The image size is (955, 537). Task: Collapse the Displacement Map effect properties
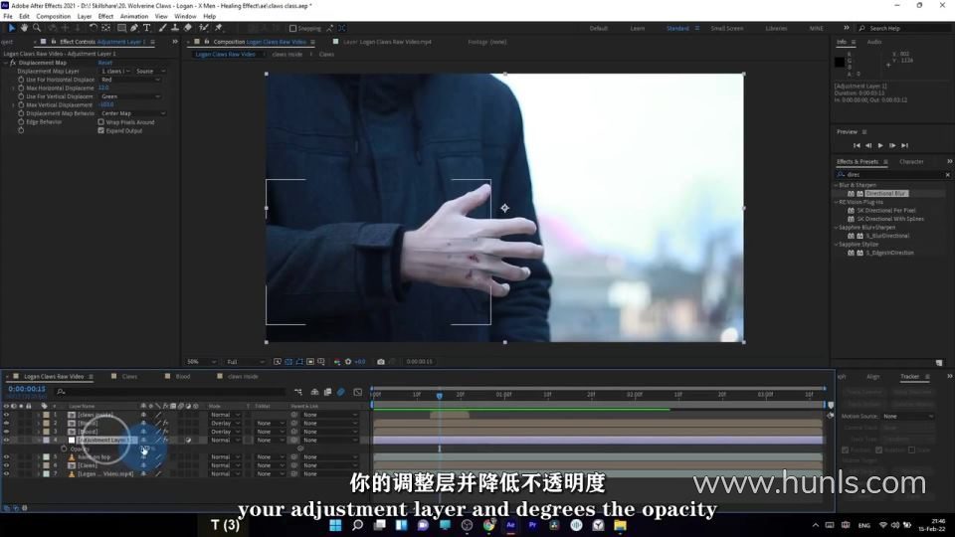(6, 62)
